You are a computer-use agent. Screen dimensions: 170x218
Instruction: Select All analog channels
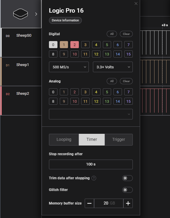pyautogui.click(x=112, y=81)
